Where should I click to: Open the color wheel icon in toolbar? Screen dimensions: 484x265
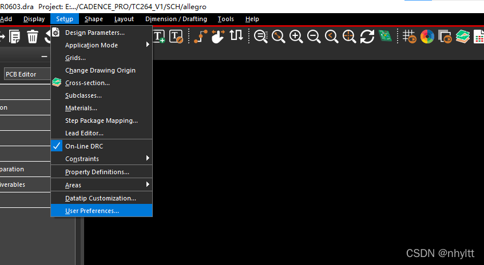click(427, 37)
